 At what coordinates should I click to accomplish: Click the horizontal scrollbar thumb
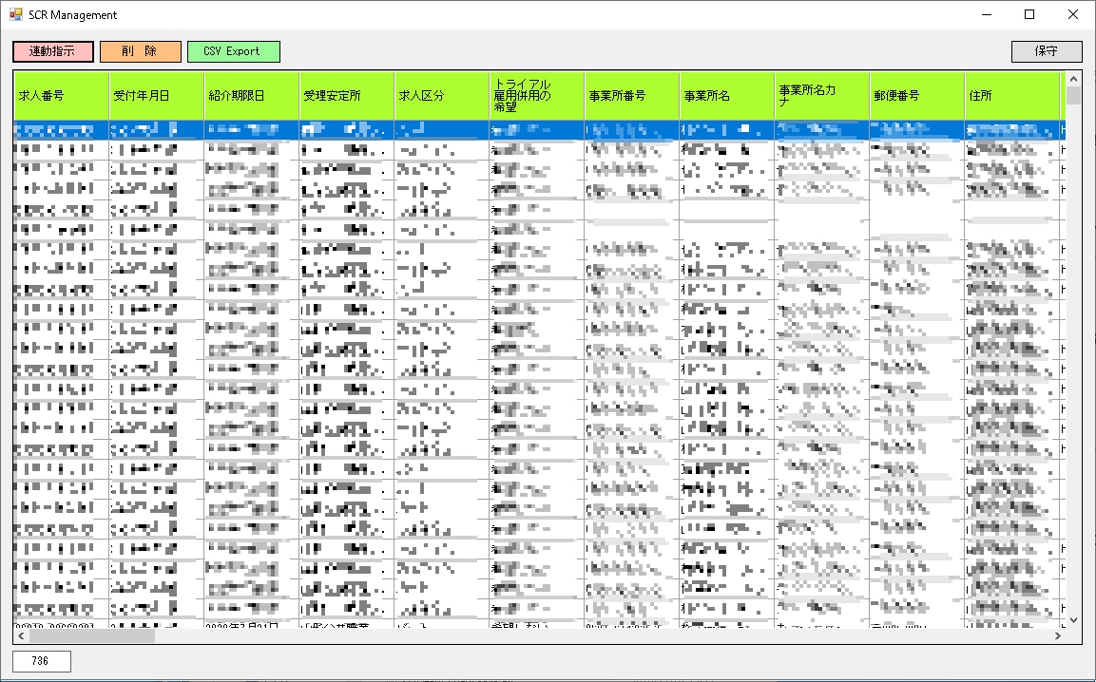pos(91,635)
